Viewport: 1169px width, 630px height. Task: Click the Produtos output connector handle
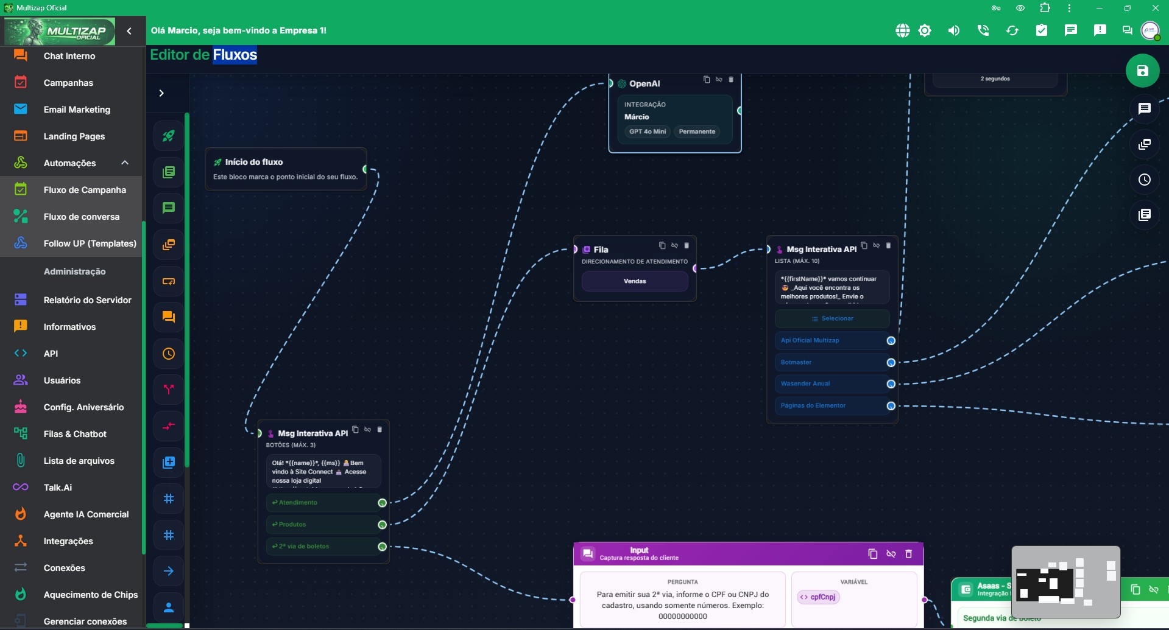382,525
